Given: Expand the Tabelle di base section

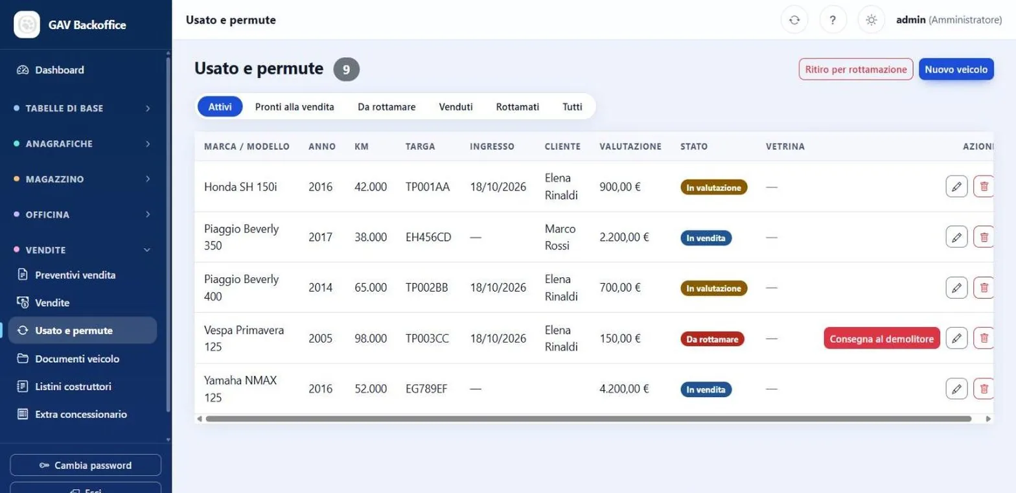Looking at the screenshot, I should pyautogui.click(x=83, y=108).
